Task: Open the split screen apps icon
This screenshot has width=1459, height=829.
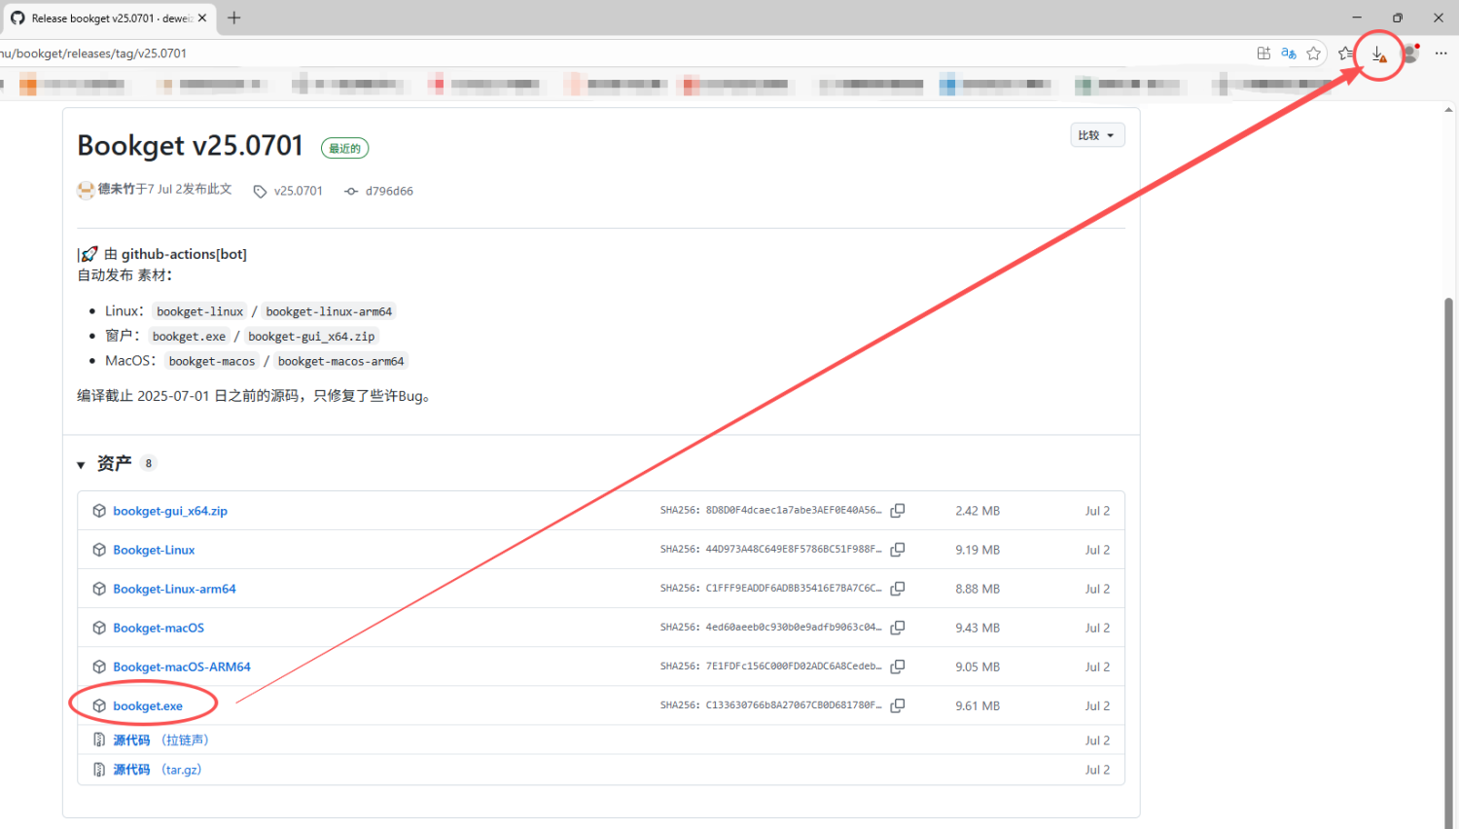Action: [1263, 54]
